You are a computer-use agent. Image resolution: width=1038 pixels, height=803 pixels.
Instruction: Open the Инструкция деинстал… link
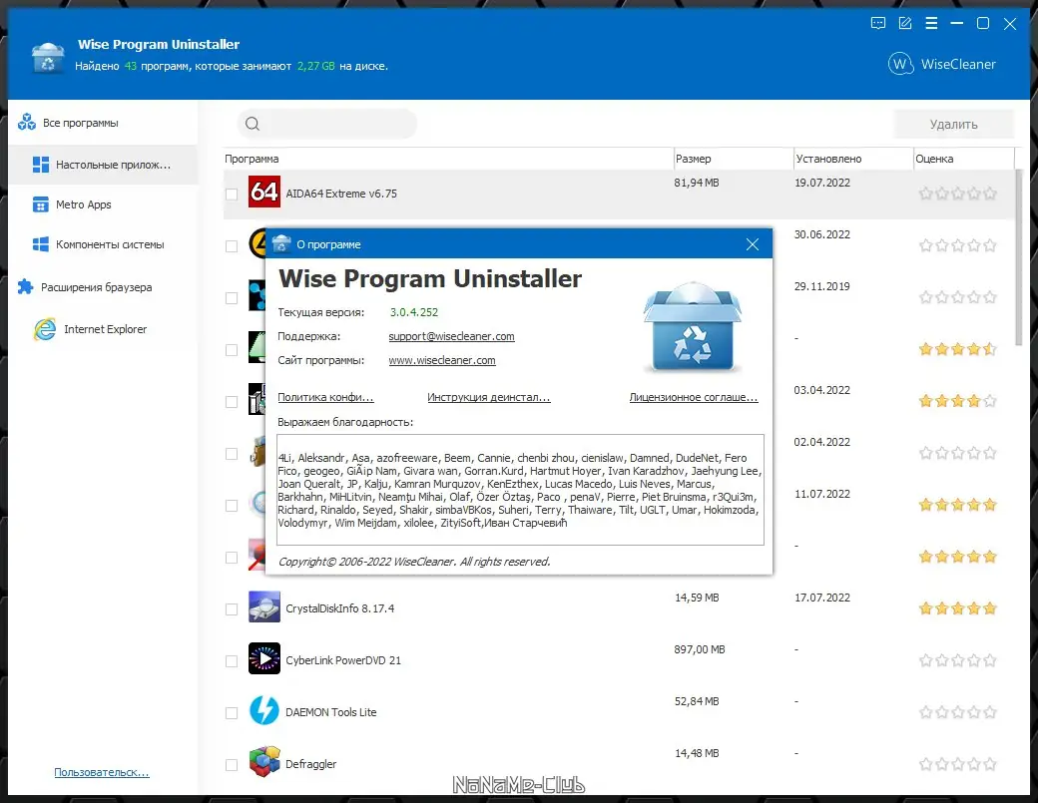(488, 397)
